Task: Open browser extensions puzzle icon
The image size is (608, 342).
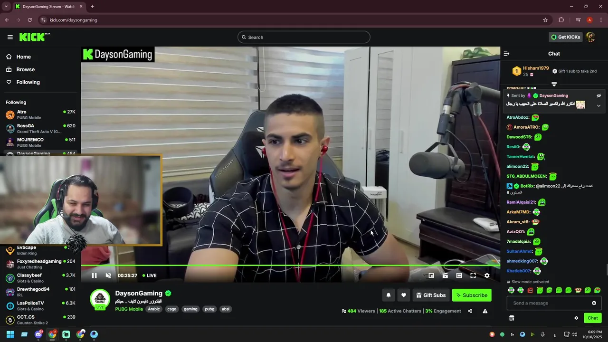Action: [561, 20]
